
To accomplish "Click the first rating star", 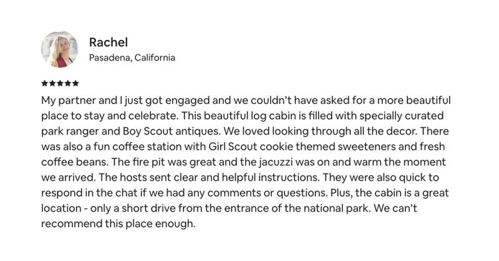I will tap(44, 83).
